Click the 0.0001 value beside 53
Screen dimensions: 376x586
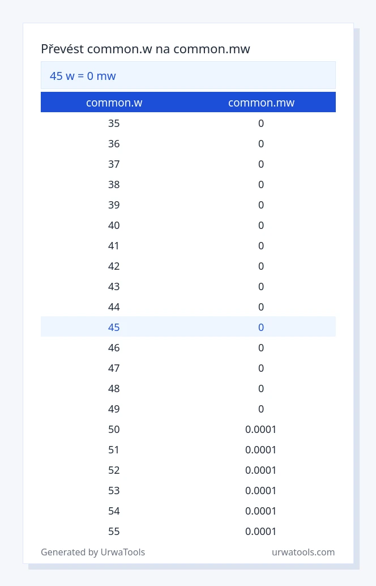click(x=261, y=490)
